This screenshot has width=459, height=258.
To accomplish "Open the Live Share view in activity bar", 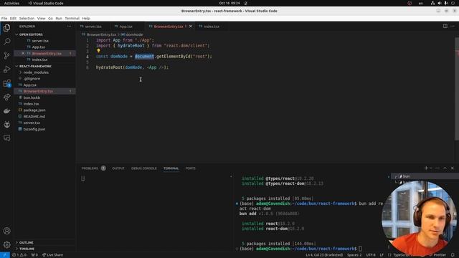I will pos(6,97).
